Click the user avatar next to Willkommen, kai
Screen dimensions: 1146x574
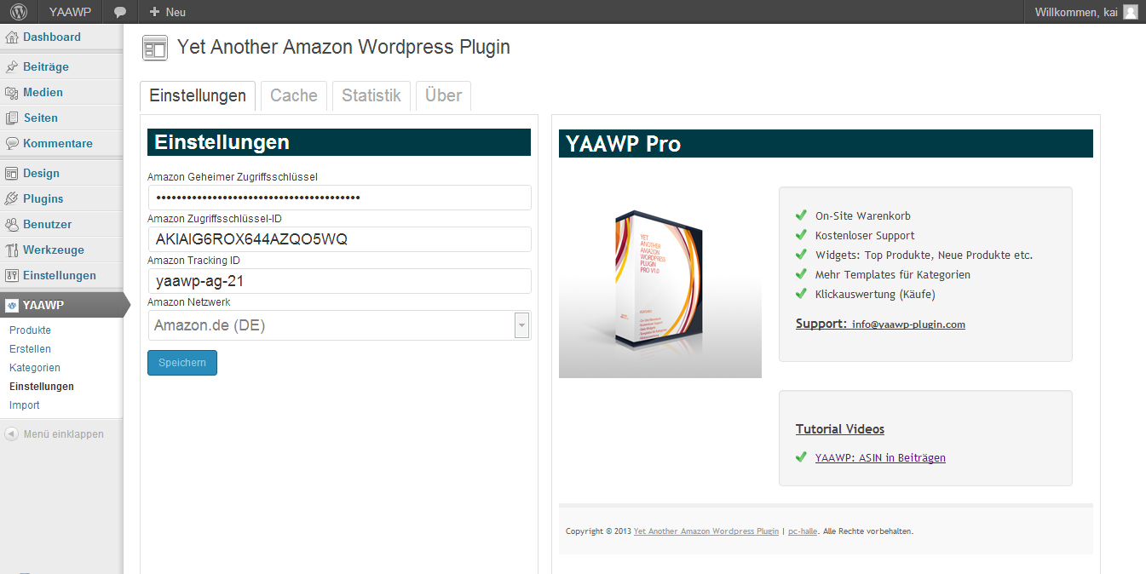point(1130,12)
